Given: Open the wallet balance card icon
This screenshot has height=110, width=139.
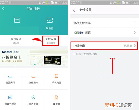Looking at the screenshot, I should tap(17, 20).
